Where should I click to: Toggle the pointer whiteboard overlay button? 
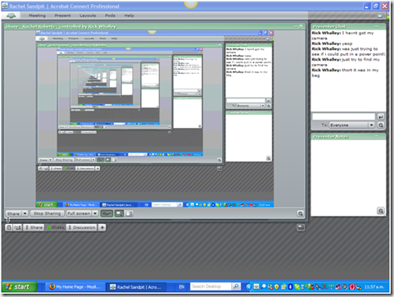click(119, 213)
